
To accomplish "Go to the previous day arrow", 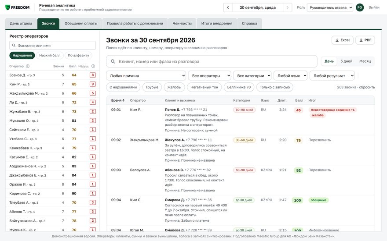I will [228, 7].
